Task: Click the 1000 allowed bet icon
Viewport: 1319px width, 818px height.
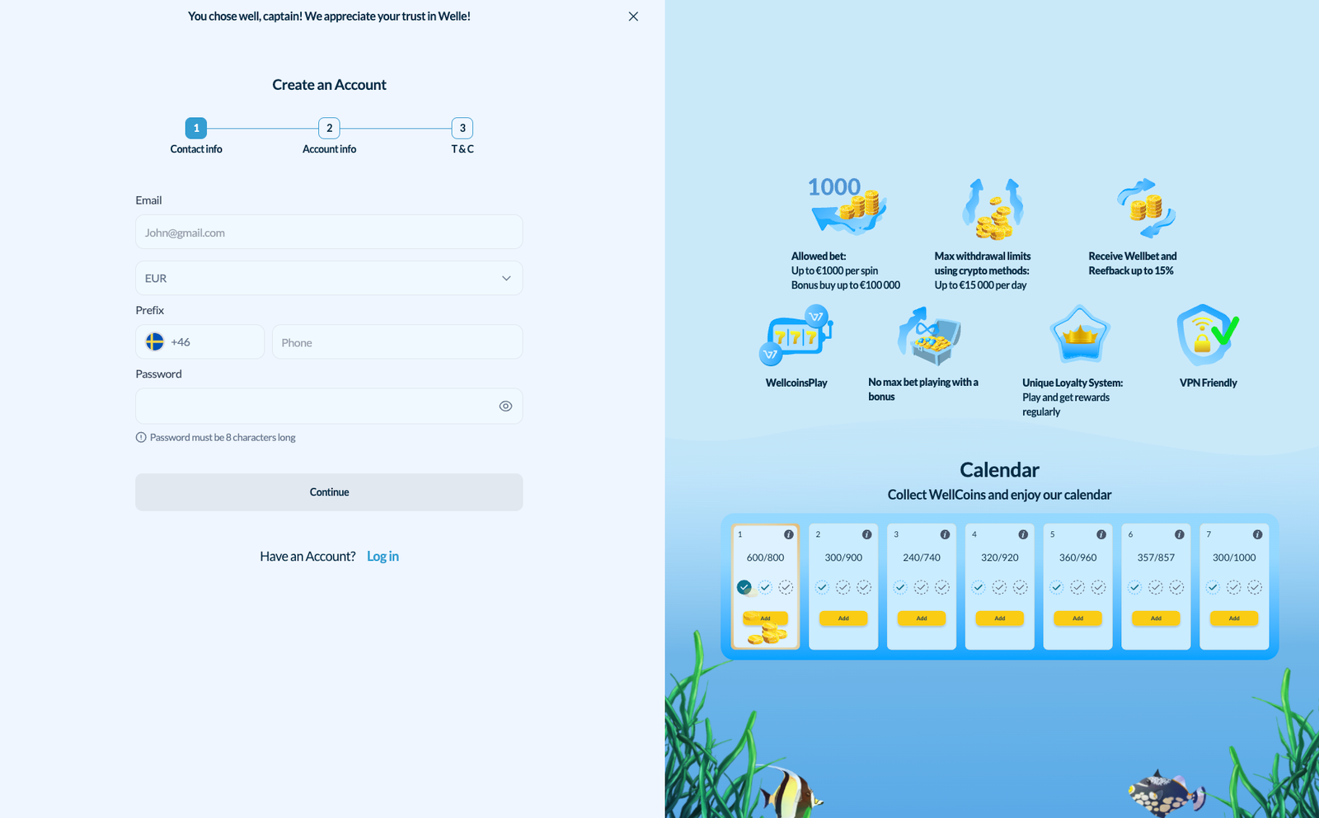Action: pos(846,206)
